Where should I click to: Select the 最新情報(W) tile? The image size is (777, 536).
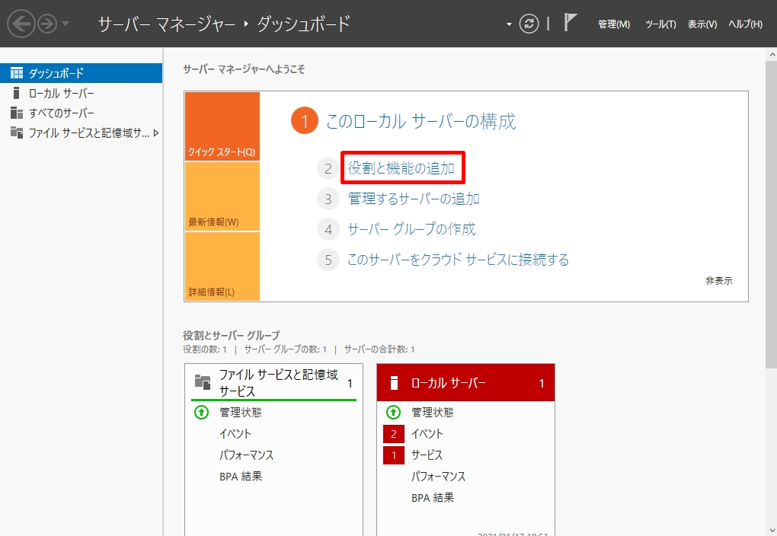[x=222, y=196]
